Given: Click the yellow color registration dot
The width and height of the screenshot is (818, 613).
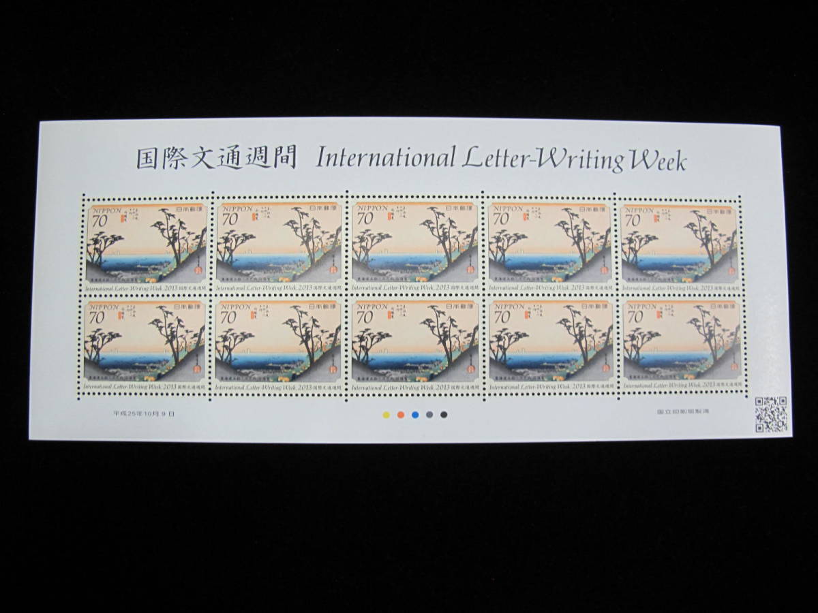Looking at the screenshot, I should (386, 414).
